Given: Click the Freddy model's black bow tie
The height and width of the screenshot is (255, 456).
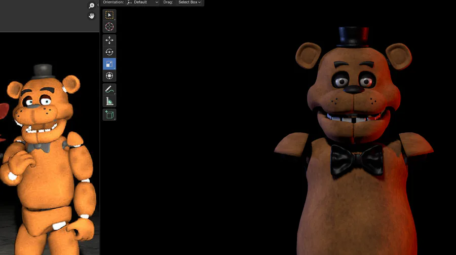Looking at the screenshot, I should [x=357, y=160].
